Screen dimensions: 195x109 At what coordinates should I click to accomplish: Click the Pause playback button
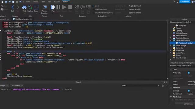[58, 7]
